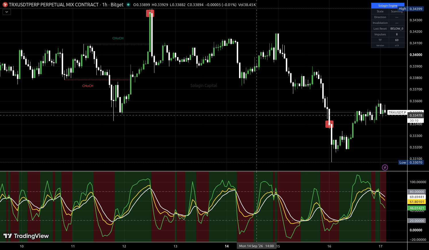The image size is (429, 250).
Task: Click the 80.00000 overbought level label
Action: [417, 192]
